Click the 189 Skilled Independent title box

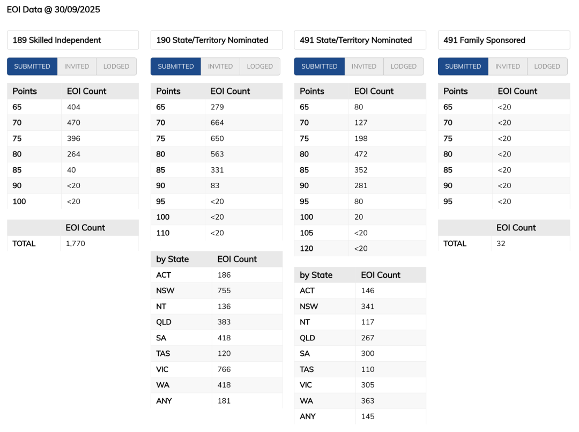[73, 40]
